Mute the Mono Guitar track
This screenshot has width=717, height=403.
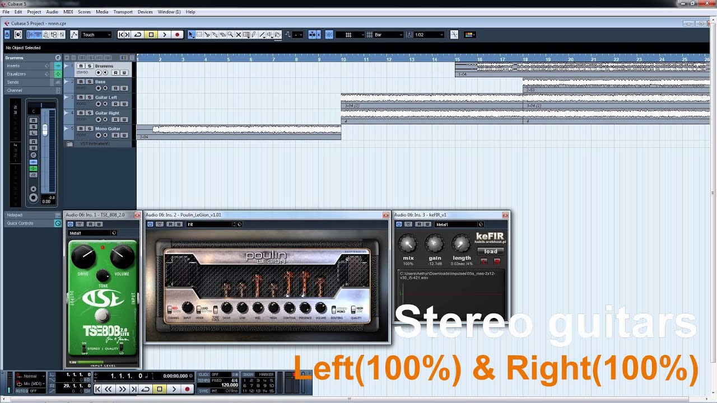coord(81,129)
